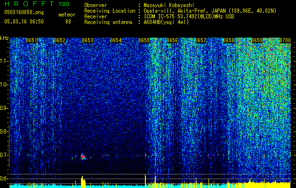Click the 0.6 kHz axis tick label
Image resolution: width=296 pixels, height=188 pixels.
[3, 179]
